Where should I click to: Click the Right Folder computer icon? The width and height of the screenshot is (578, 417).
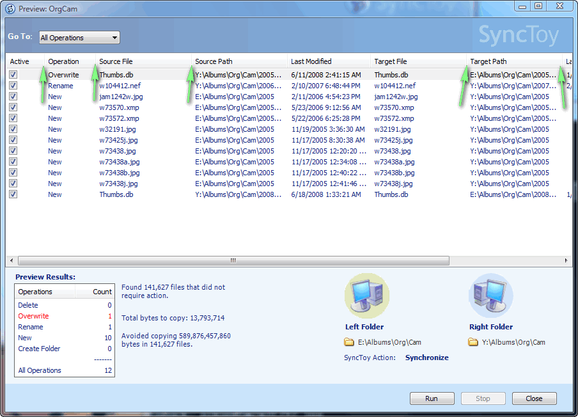(490, 296)
